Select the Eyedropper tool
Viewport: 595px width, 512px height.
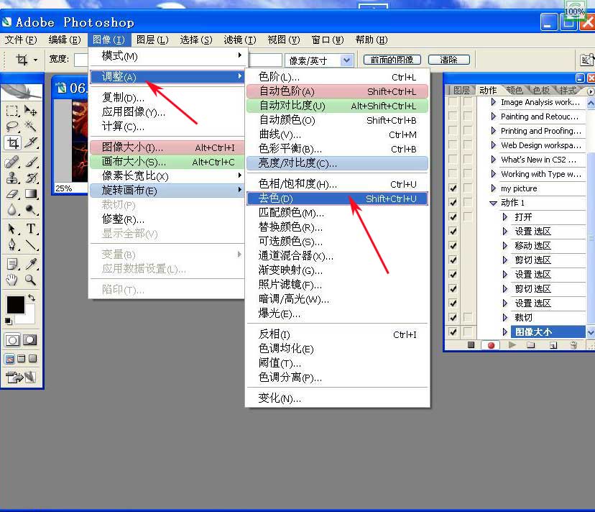tap(30, 264)
